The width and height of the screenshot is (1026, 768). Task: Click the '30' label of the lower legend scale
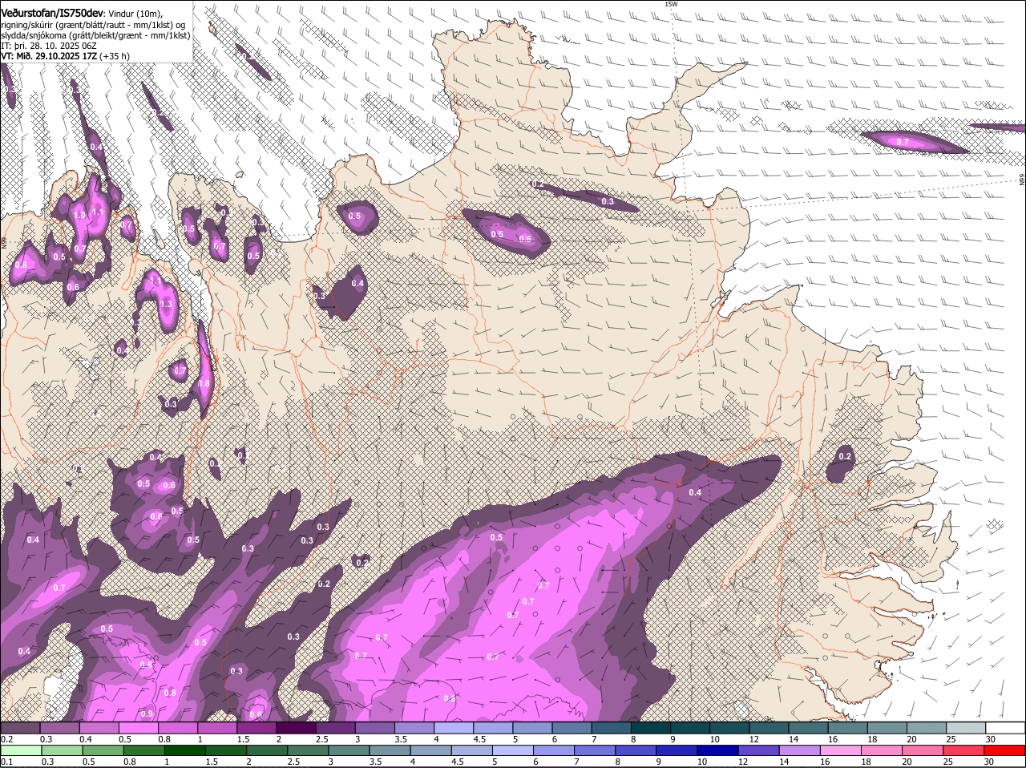click(988, 762)
